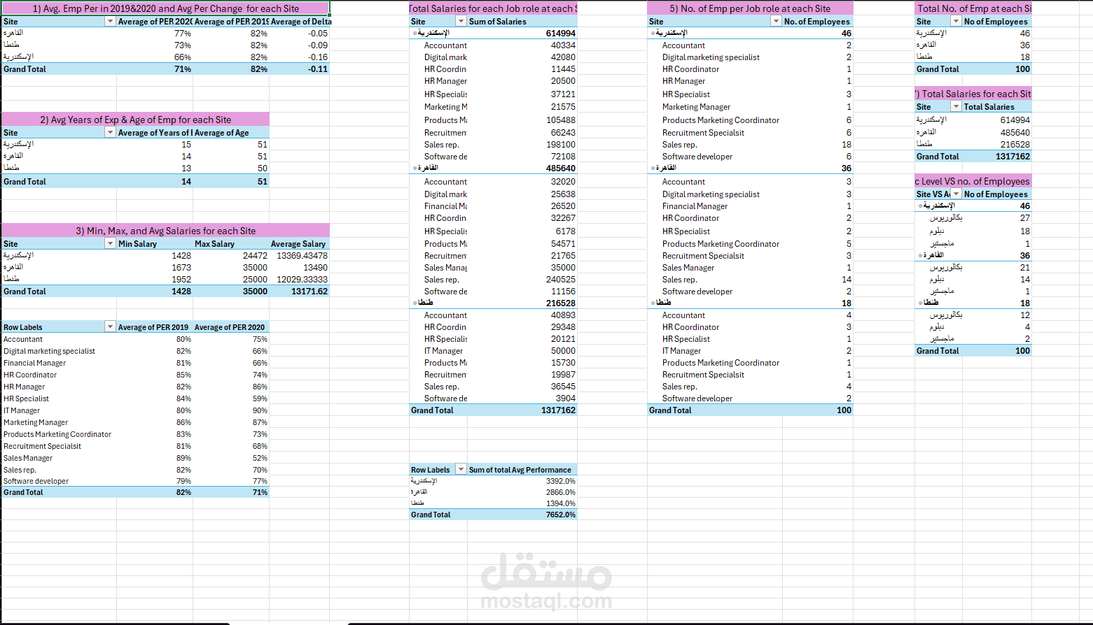Open Site filter in No. of Emp per Job role table
Image resolution: width=1093 pixels, height=625 pixels.
click(x=776, y=22)
